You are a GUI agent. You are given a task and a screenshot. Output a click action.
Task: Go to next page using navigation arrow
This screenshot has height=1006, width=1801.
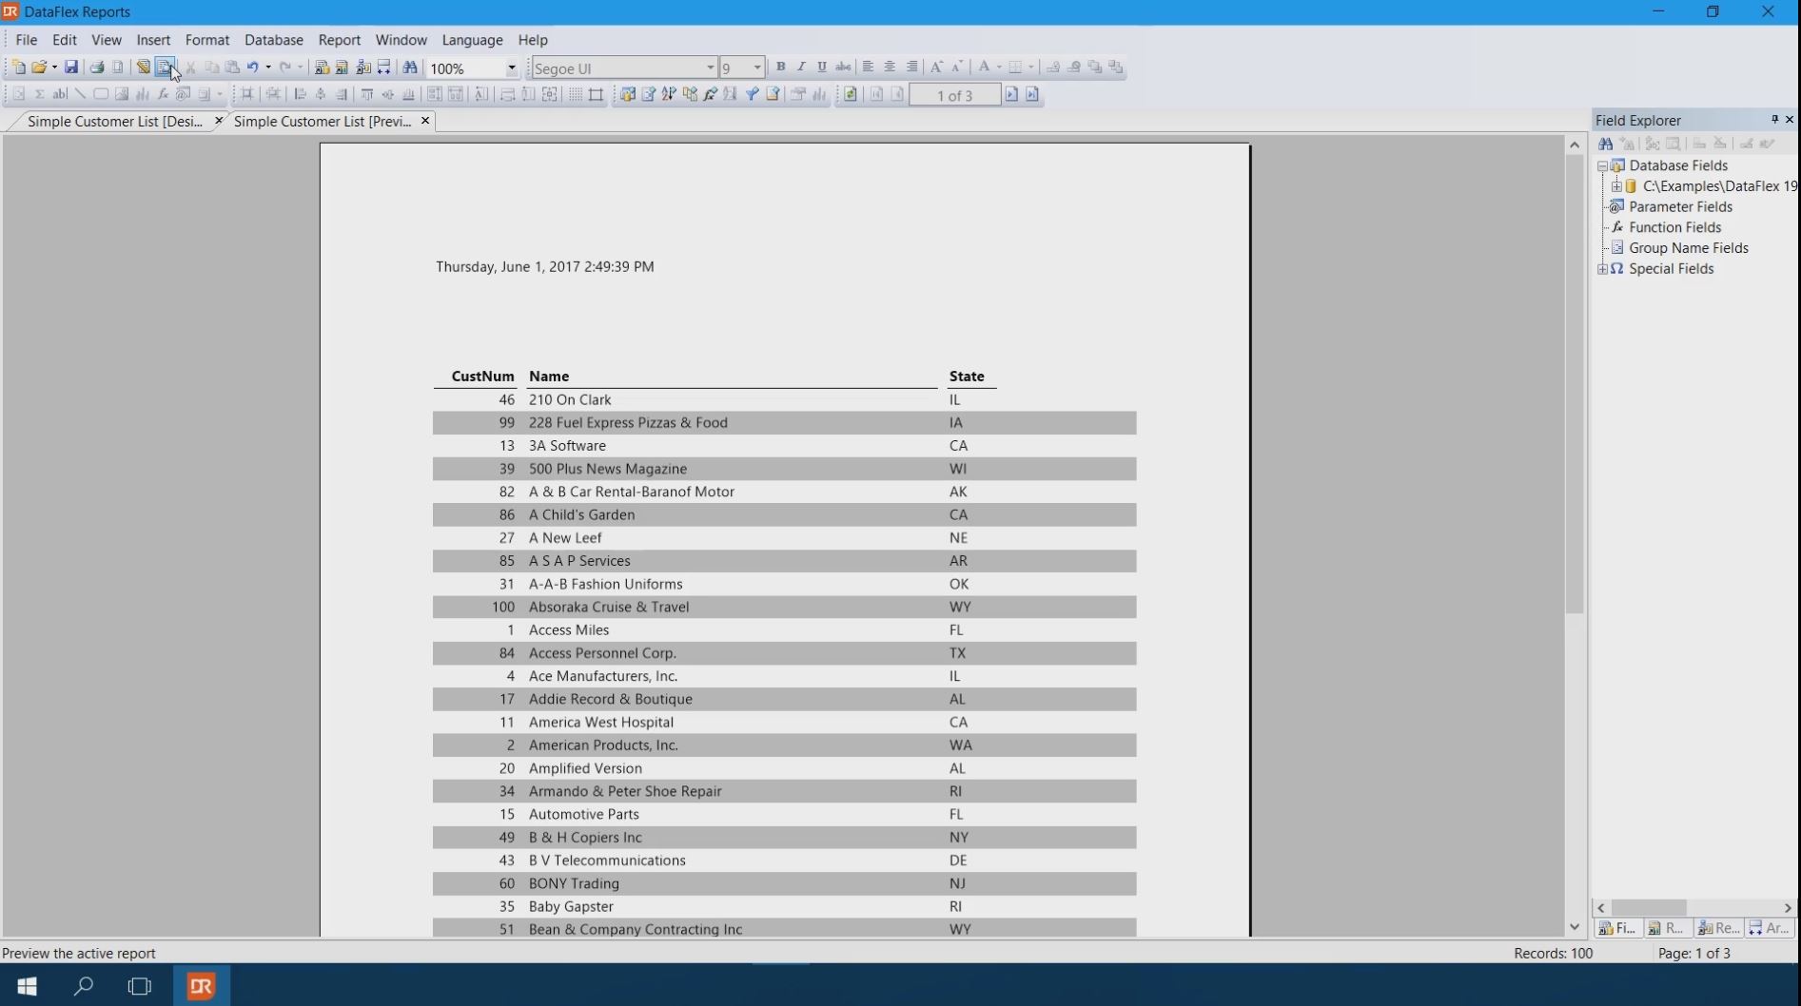(x=1011, y=95)
